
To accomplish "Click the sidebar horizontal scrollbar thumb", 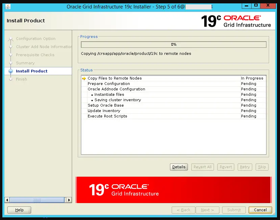I will coord(37,200).
